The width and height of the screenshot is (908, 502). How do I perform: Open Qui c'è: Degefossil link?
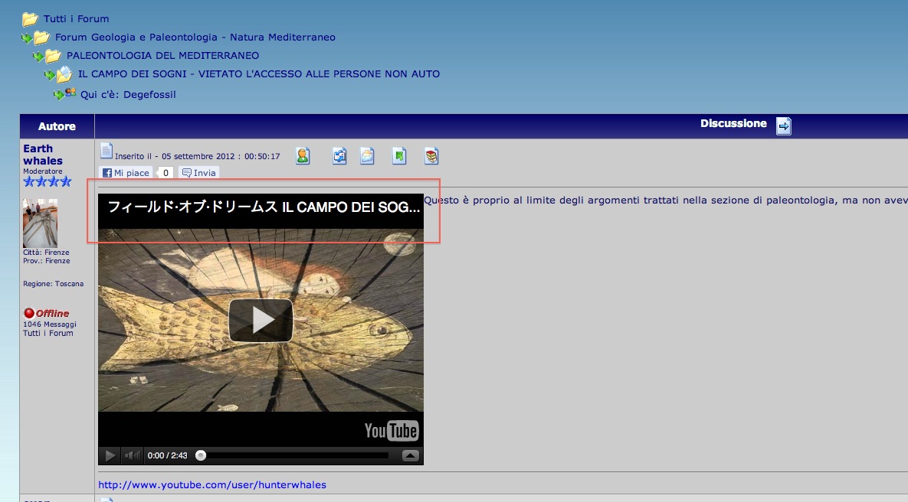pyautogui.click(x=128, y=94)
